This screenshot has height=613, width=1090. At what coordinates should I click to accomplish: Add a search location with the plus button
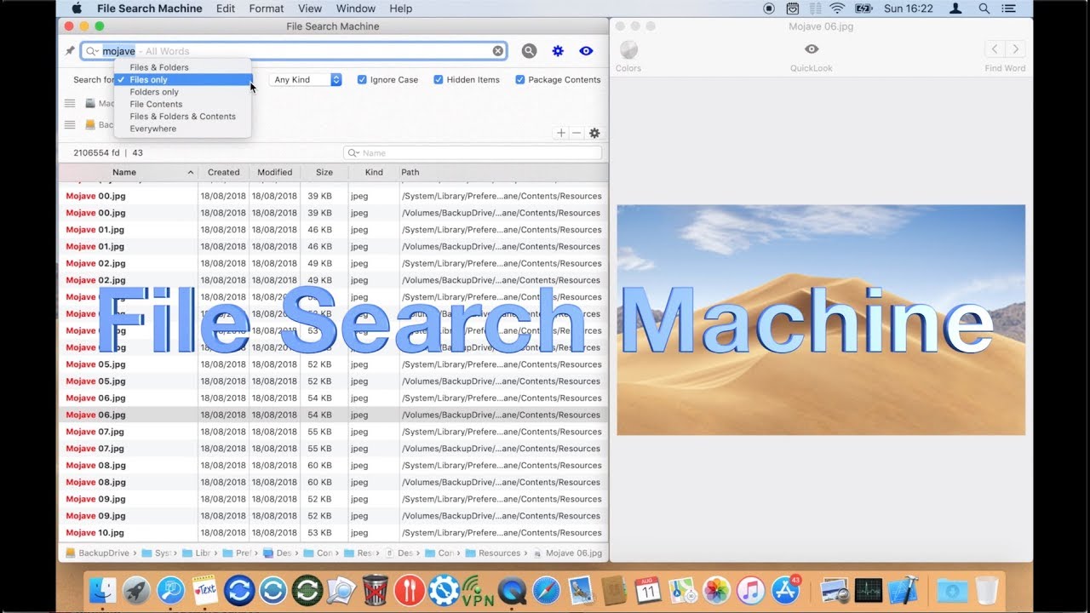coord(560,133)
